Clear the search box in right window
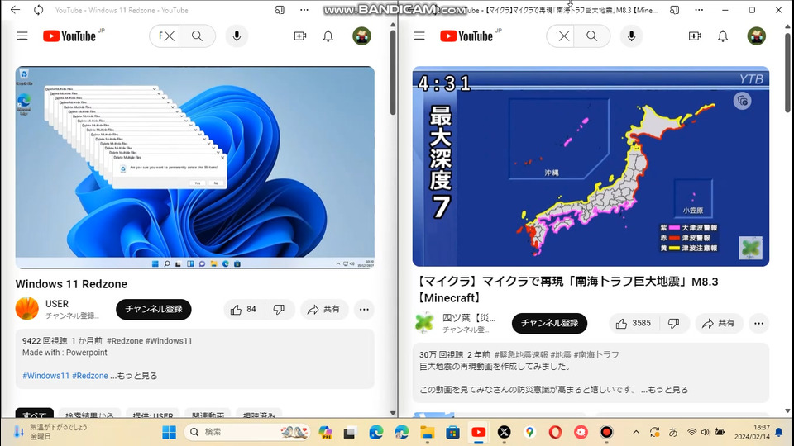The image size is (794, 446). click(x=563, y=36)
